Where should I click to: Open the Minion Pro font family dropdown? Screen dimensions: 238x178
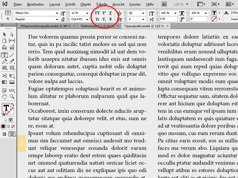pos(57,13)
